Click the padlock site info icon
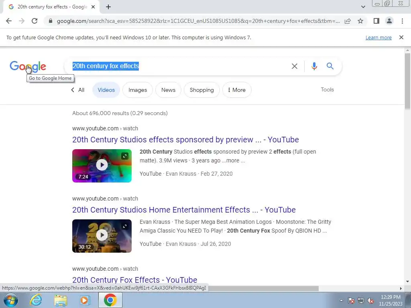This screenshot has width=411, height=308. pos(51,21)
